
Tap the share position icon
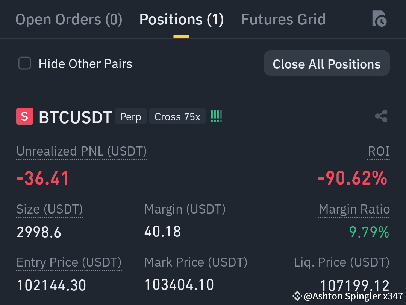point(381,116)
